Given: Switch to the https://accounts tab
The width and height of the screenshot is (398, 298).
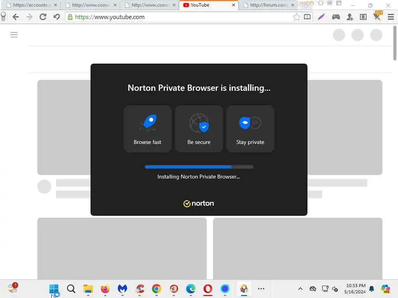Looking at the screenshot, I should tap(30, 5).
